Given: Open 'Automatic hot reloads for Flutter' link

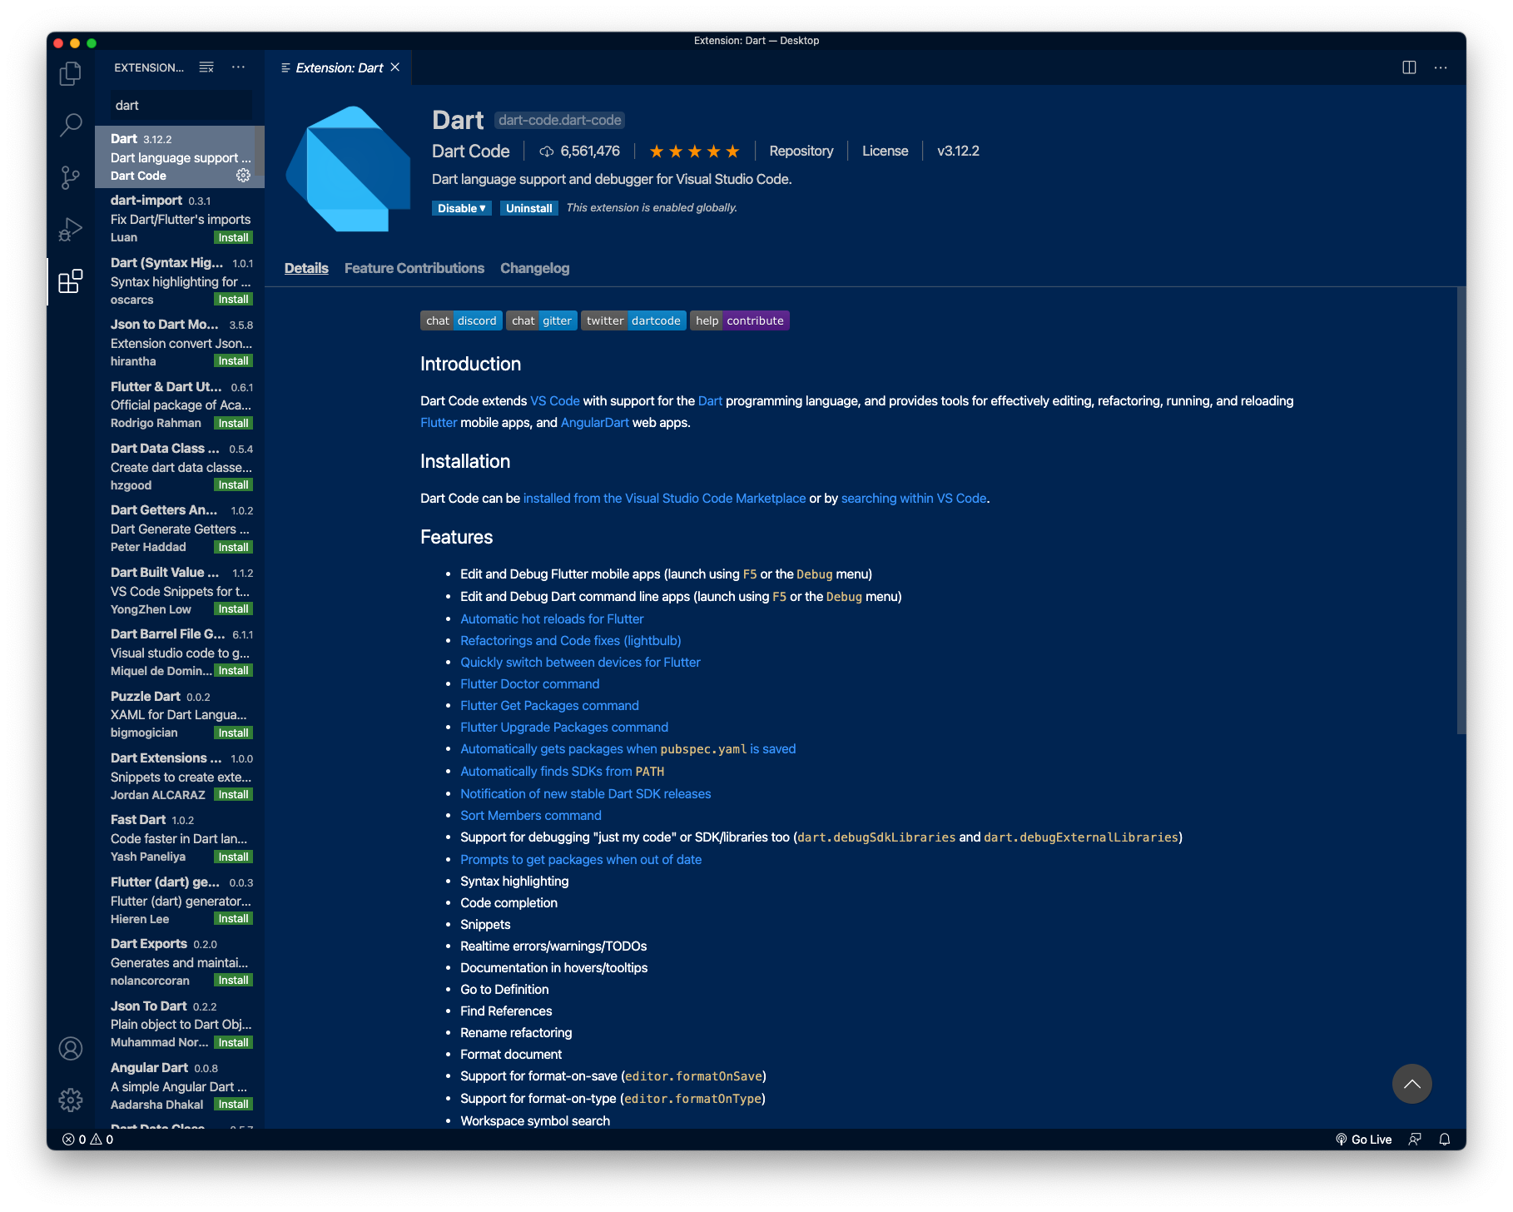Looking at the screenshot, I should (x=552, y=619).
